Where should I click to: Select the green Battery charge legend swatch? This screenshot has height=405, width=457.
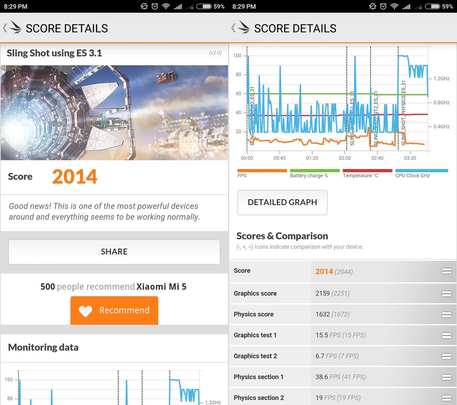click(315, 171)
